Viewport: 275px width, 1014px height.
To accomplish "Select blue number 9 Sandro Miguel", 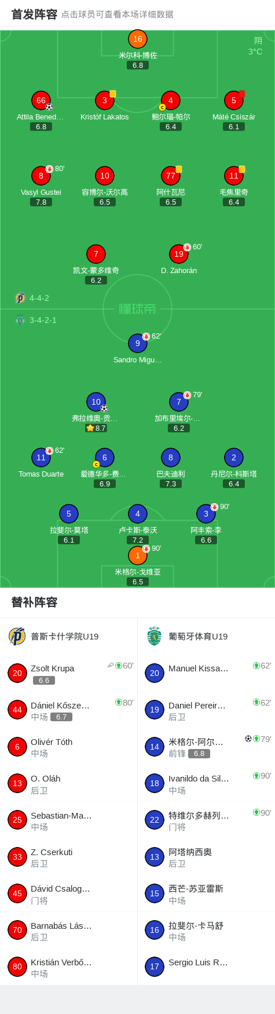I will point(138,343).
